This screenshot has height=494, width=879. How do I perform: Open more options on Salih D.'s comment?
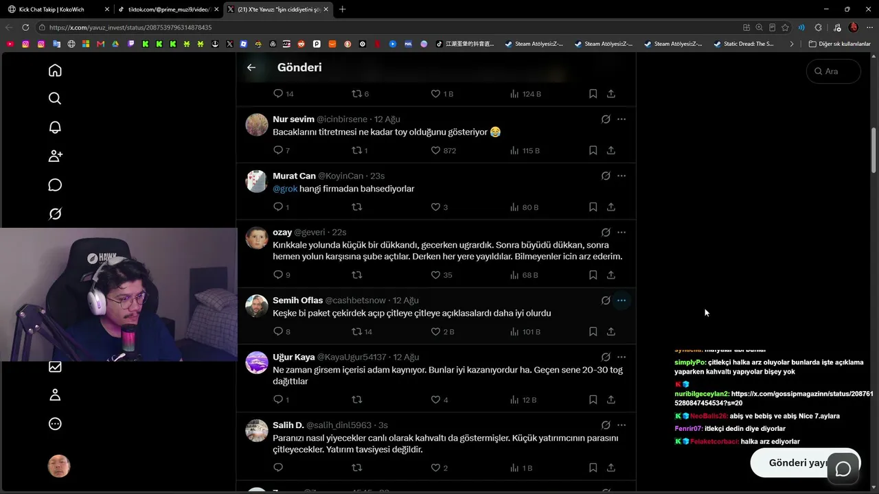[x=621, y=425]
